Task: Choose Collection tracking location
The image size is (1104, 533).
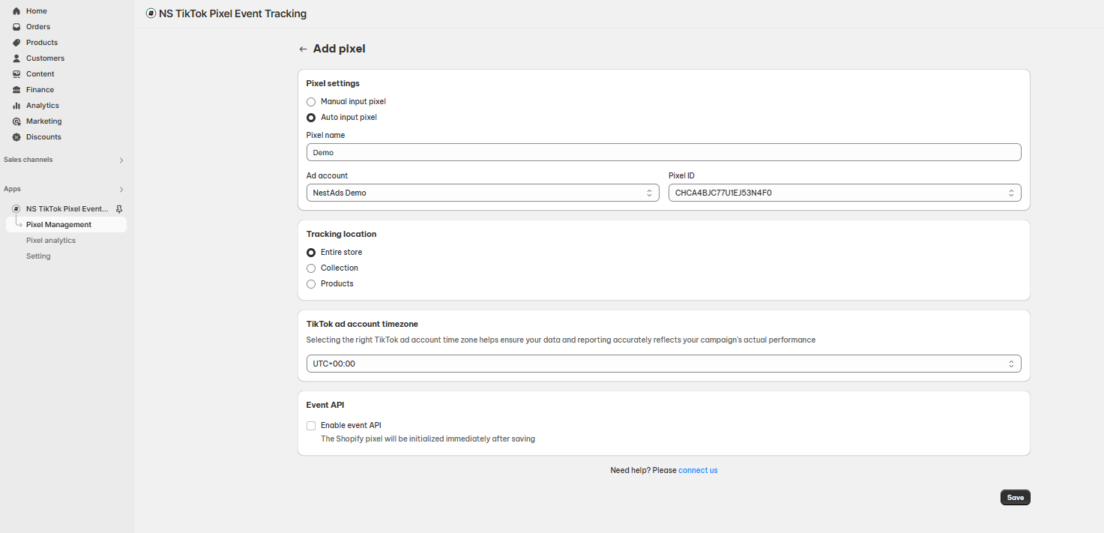Action: coord(311,268)
